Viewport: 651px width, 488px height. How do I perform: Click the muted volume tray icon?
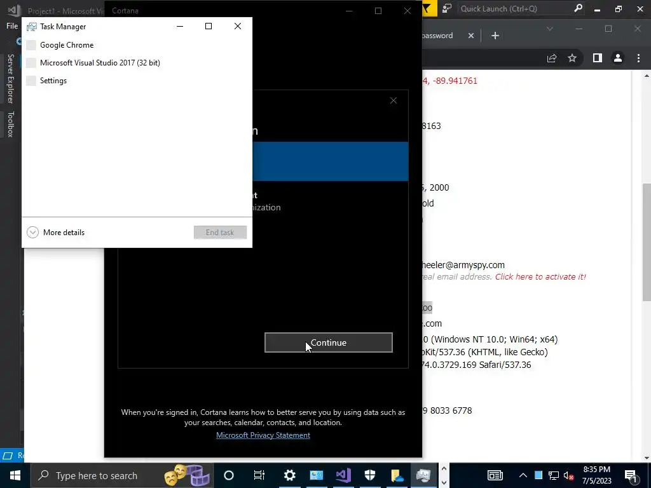coord(568,475)
